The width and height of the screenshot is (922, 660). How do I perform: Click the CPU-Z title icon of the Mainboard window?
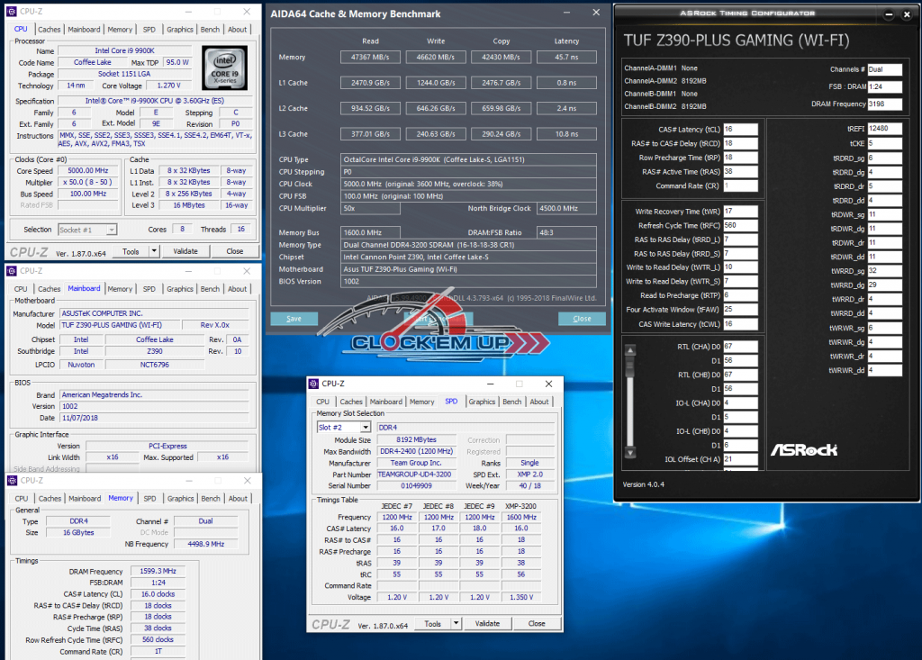coord(12,270)
